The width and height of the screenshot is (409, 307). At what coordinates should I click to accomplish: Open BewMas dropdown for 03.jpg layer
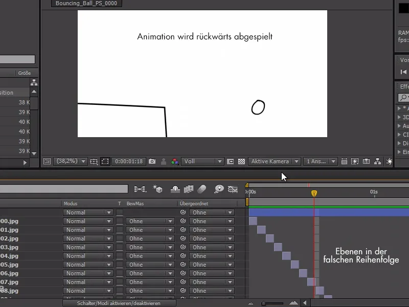pyautogui.click(x=150, y=247)
